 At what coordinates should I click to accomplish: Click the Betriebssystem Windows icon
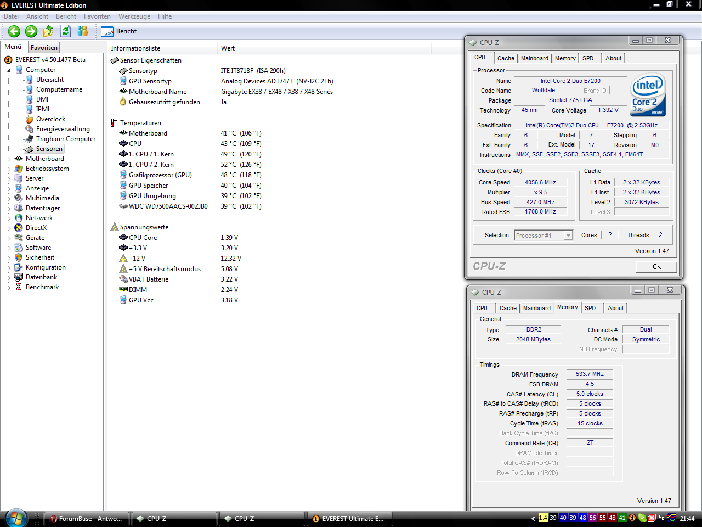click(x=19, y=169)
